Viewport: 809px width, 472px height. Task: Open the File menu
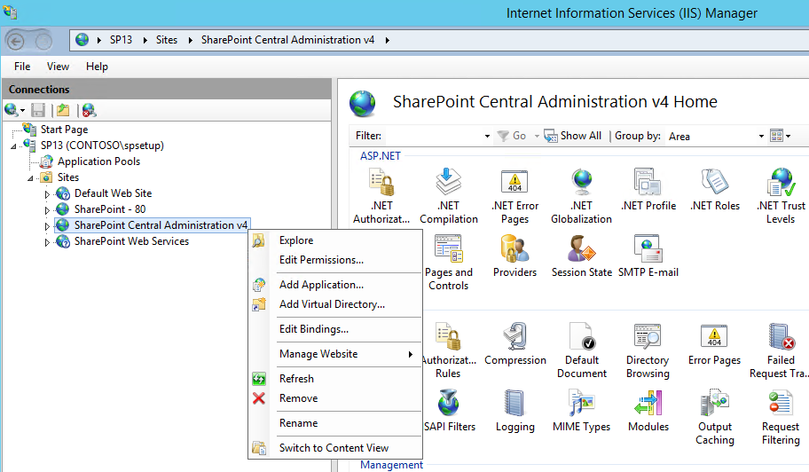tap(22, 67)
